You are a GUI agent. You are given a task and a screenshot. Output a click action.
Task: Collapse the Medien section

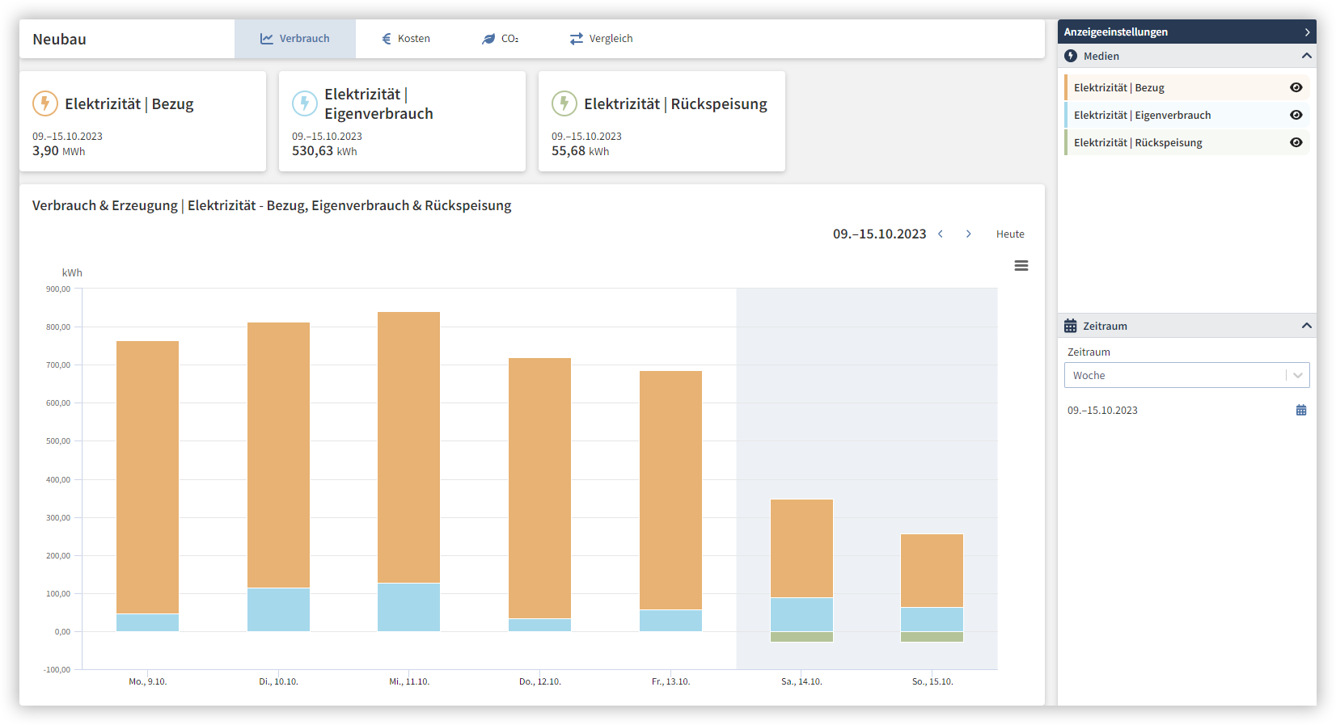(1306, 56)
